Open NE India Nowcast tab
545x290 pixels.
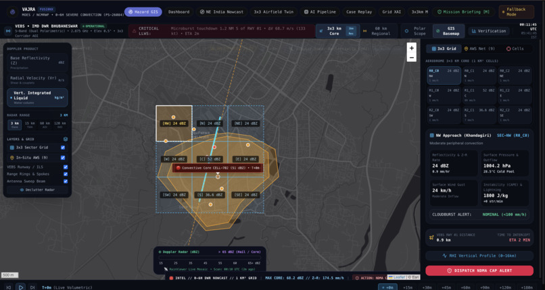pyautogui.click(x=221, y=11)
